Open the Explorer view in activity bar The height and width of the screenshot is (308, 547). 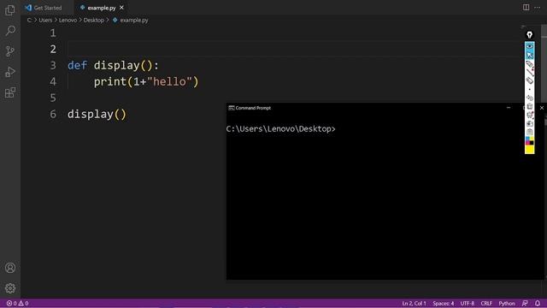click(10, 10)
